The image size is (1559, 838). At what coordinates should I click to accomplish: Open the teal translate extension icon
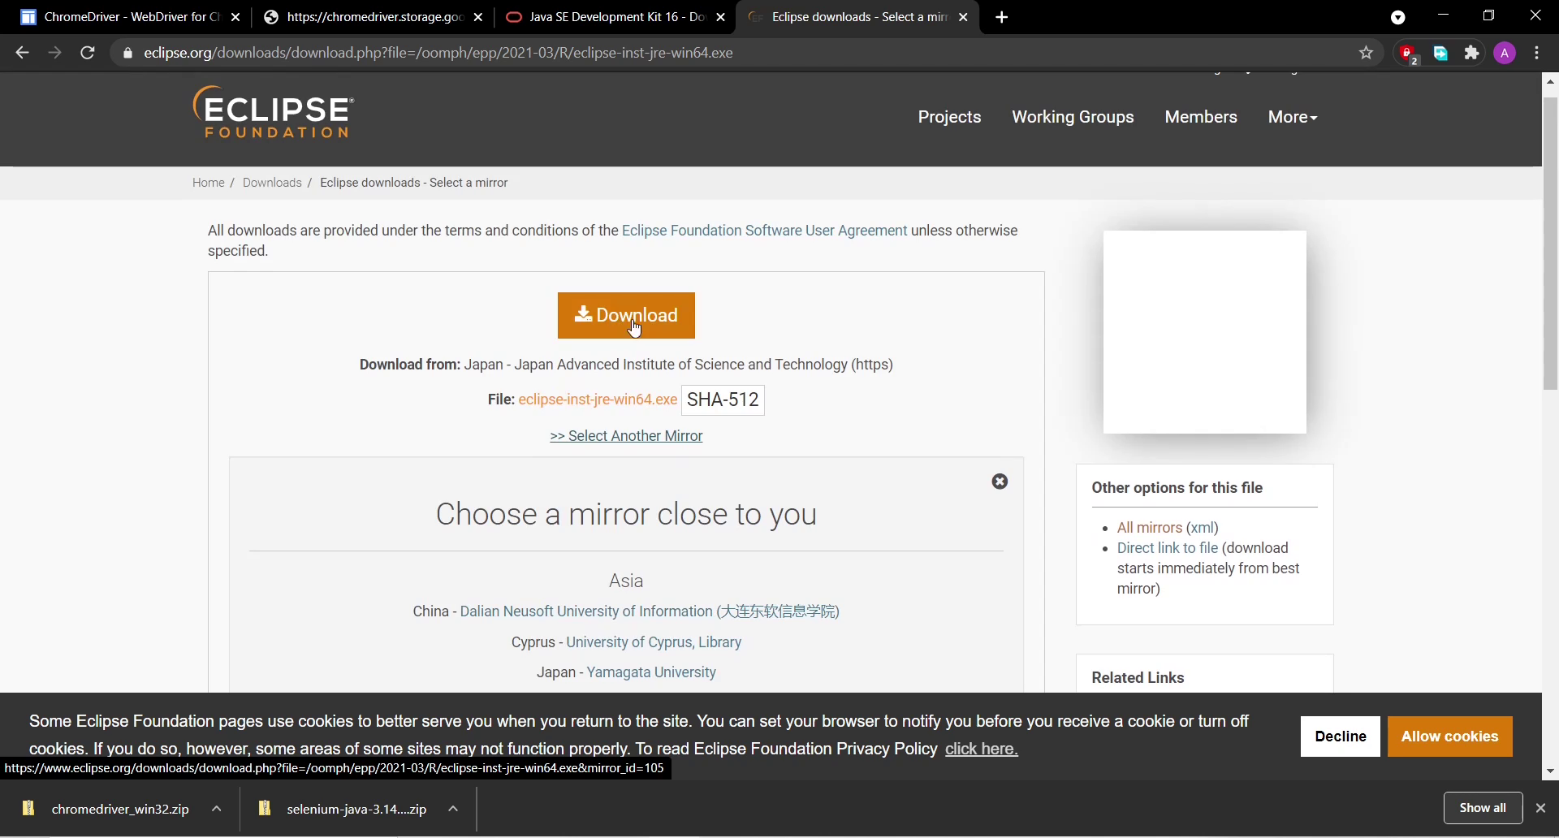(1440, 53)
